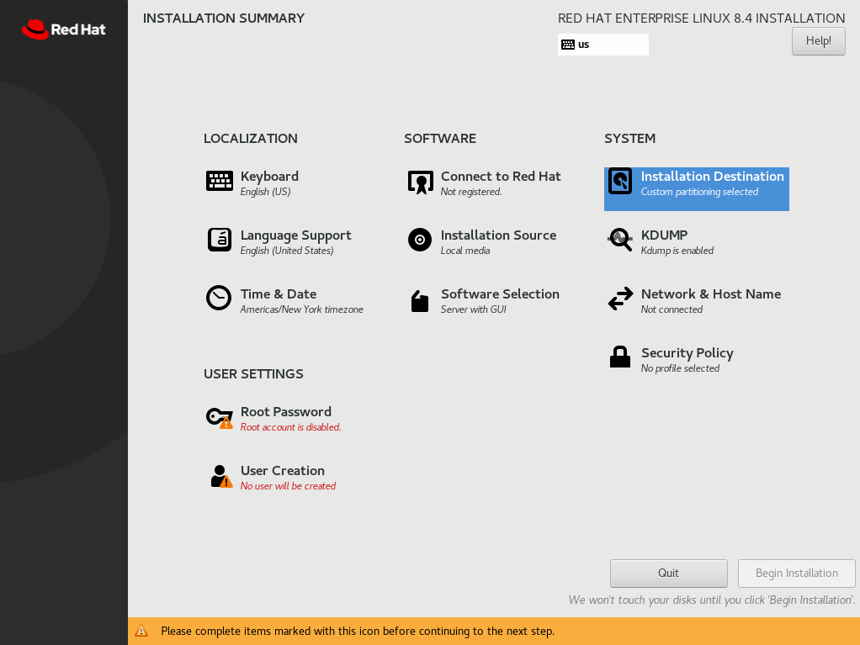The height and width of the screenshot is (645, 860).
Task: Click the Software Selection package icon
Action: [x=420, y=301]
